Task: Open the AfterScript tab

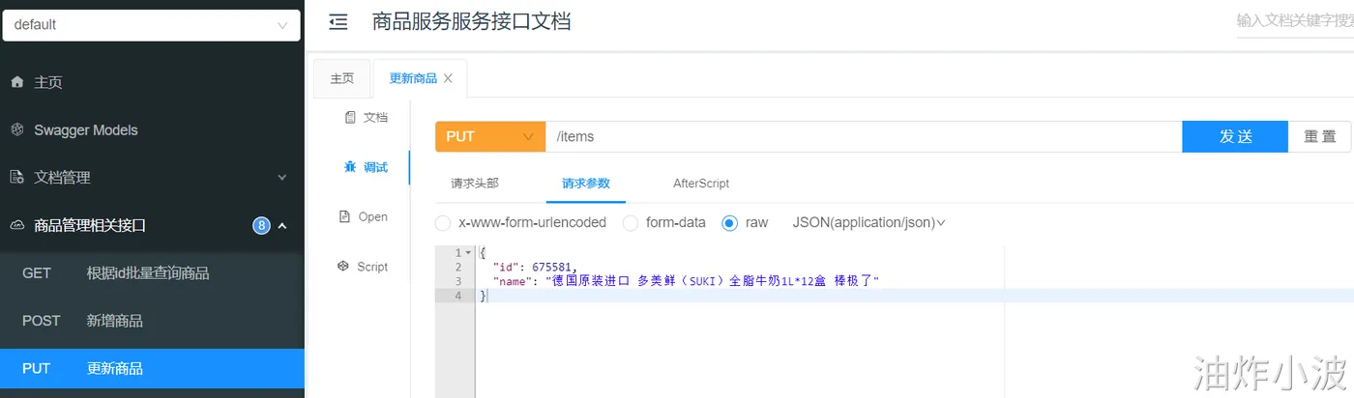Action: tap(701, 183)
